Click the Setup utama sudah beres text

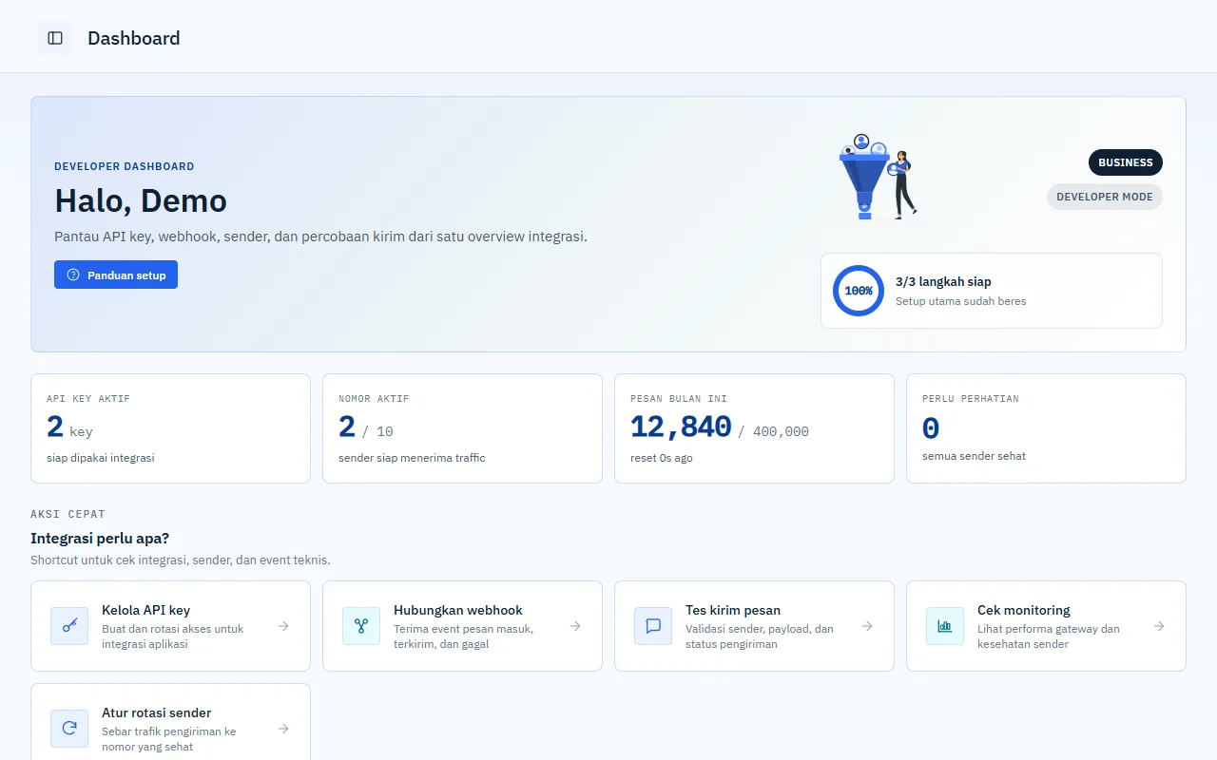pyautogui.click(x=961, y=301)
